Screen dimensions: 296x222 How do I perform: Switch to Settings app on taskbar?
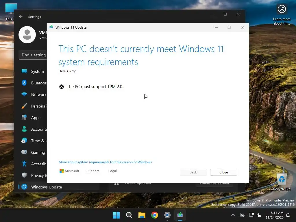[x=167, y=215]
